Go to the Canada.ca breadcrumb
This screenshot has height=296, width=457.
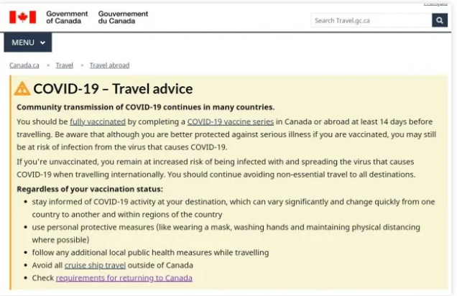pyautogui.click(x=24, y=65)
